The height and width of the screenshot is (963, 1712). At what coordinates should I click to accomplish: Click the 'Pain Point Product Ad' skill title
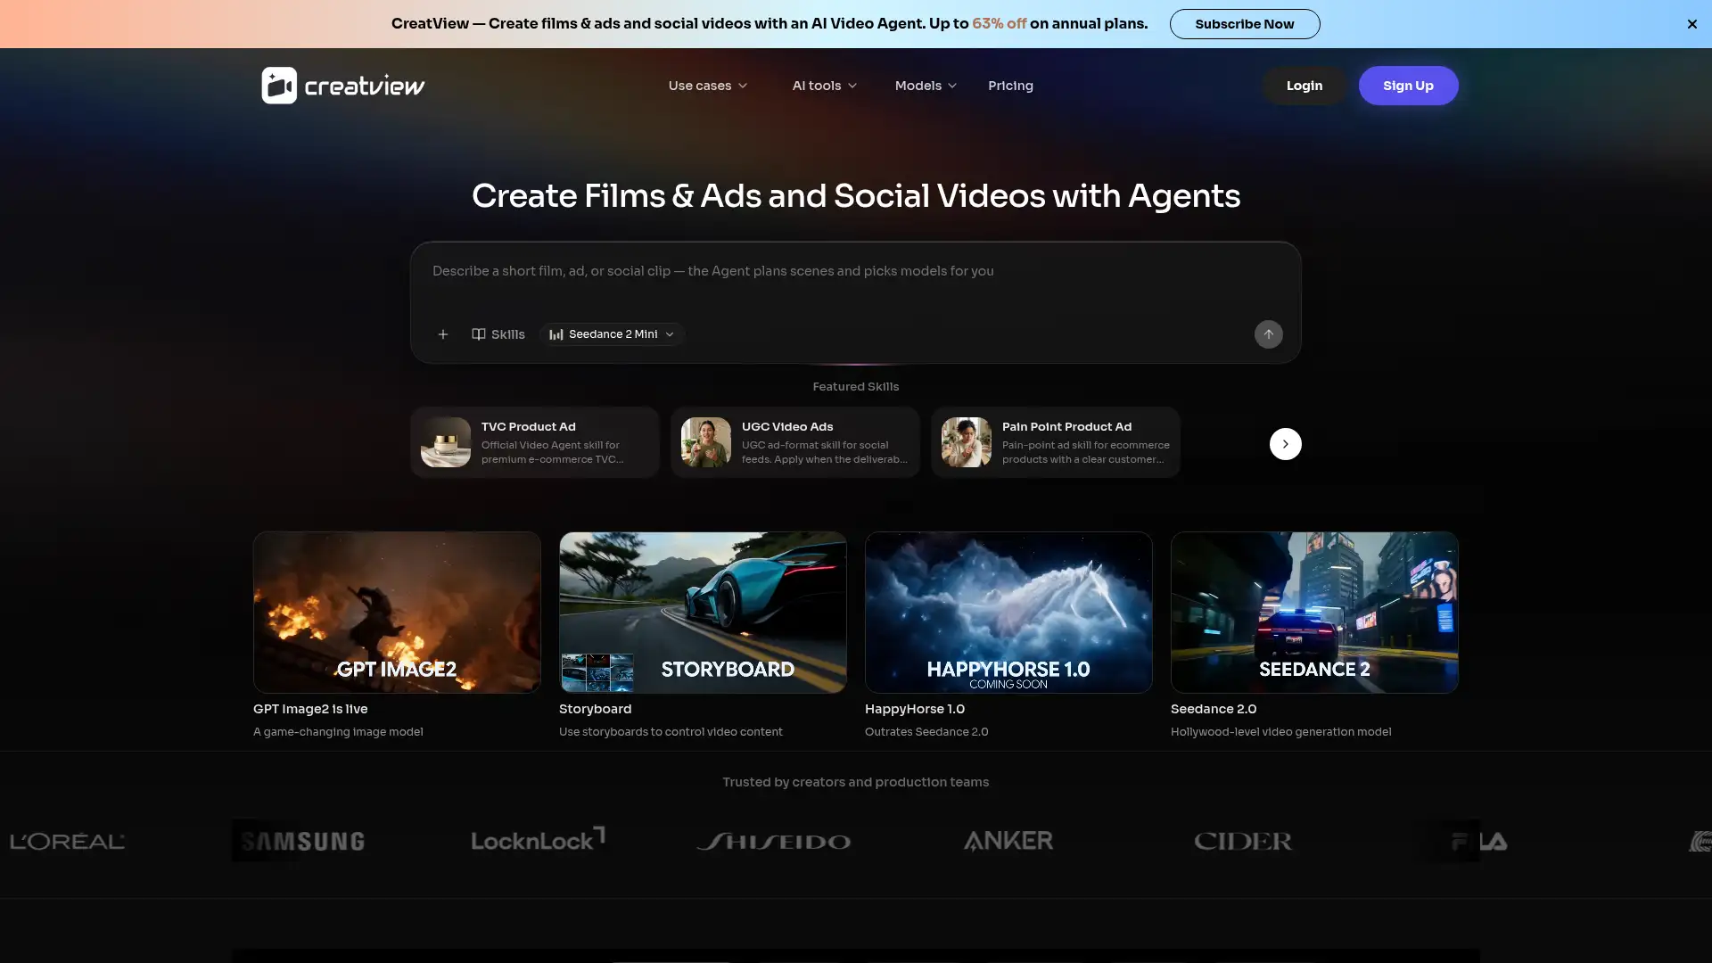click(1066, 427)
